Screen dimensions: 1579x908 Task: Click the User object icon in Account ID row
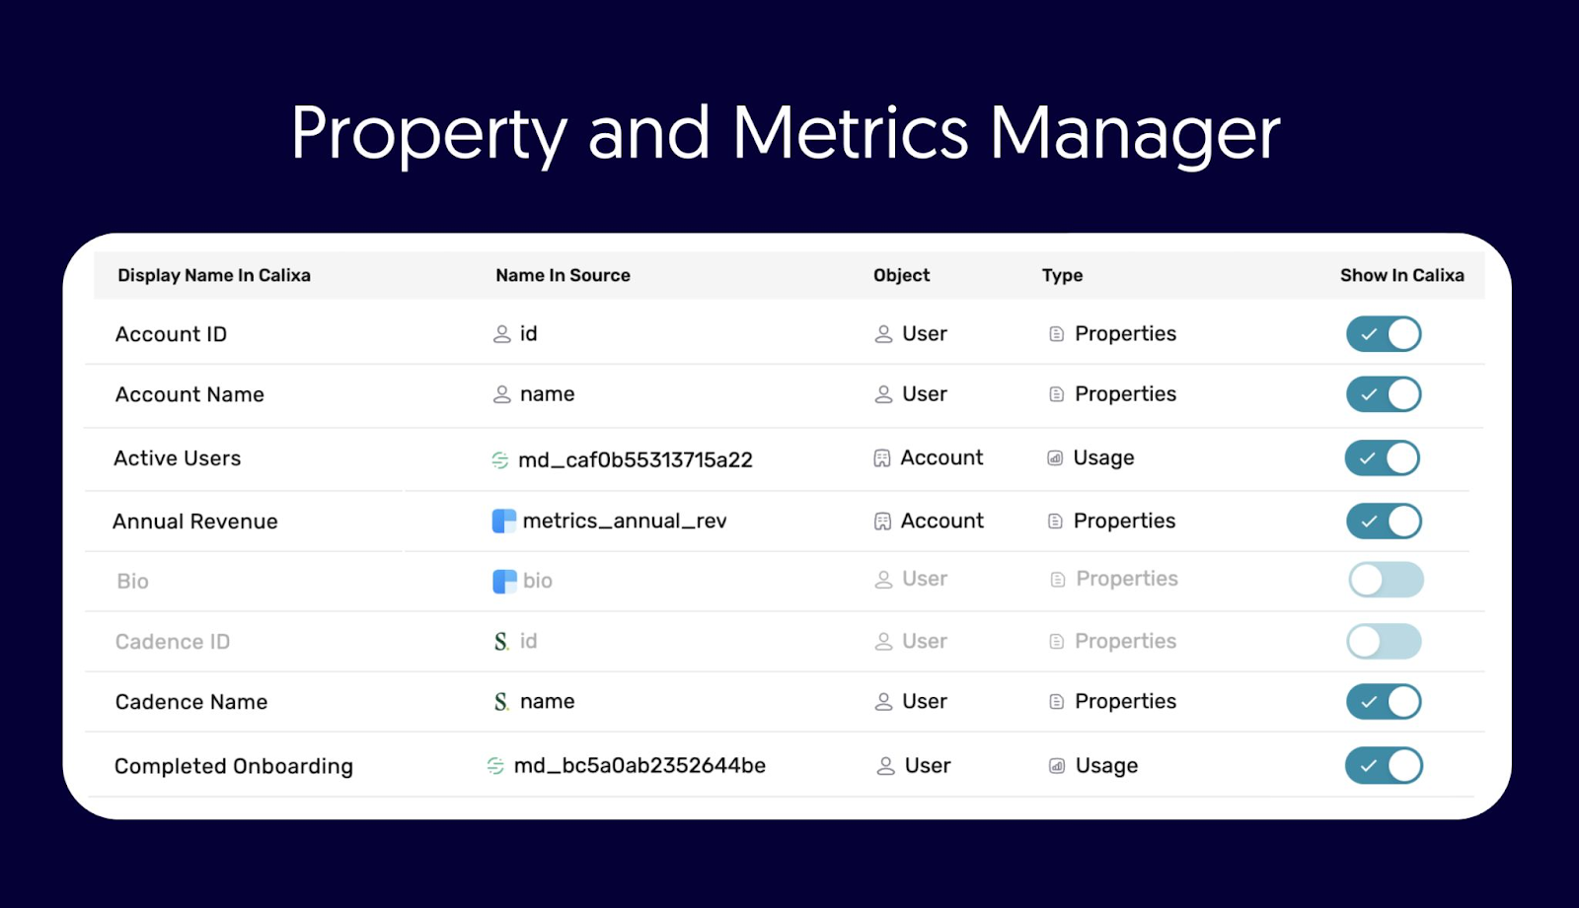tap(883, 334)
